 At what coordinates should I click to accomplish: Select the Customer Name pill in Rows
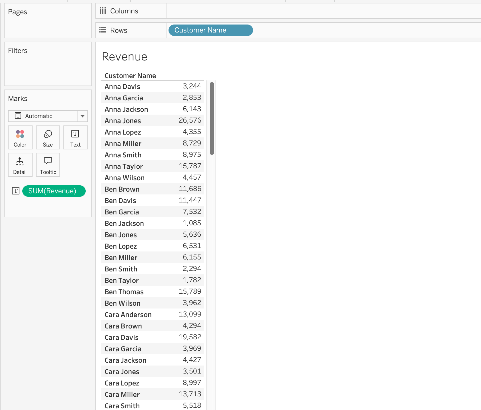click(x=211, y=30)
